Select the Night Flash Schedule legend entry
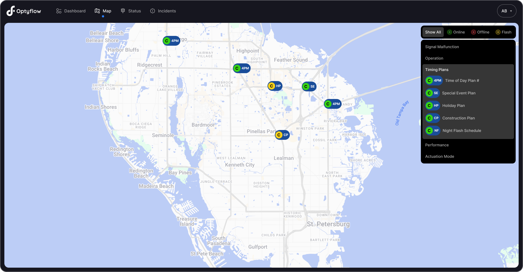This screenshot has width=523, height=272. click(x=462, y=131)
